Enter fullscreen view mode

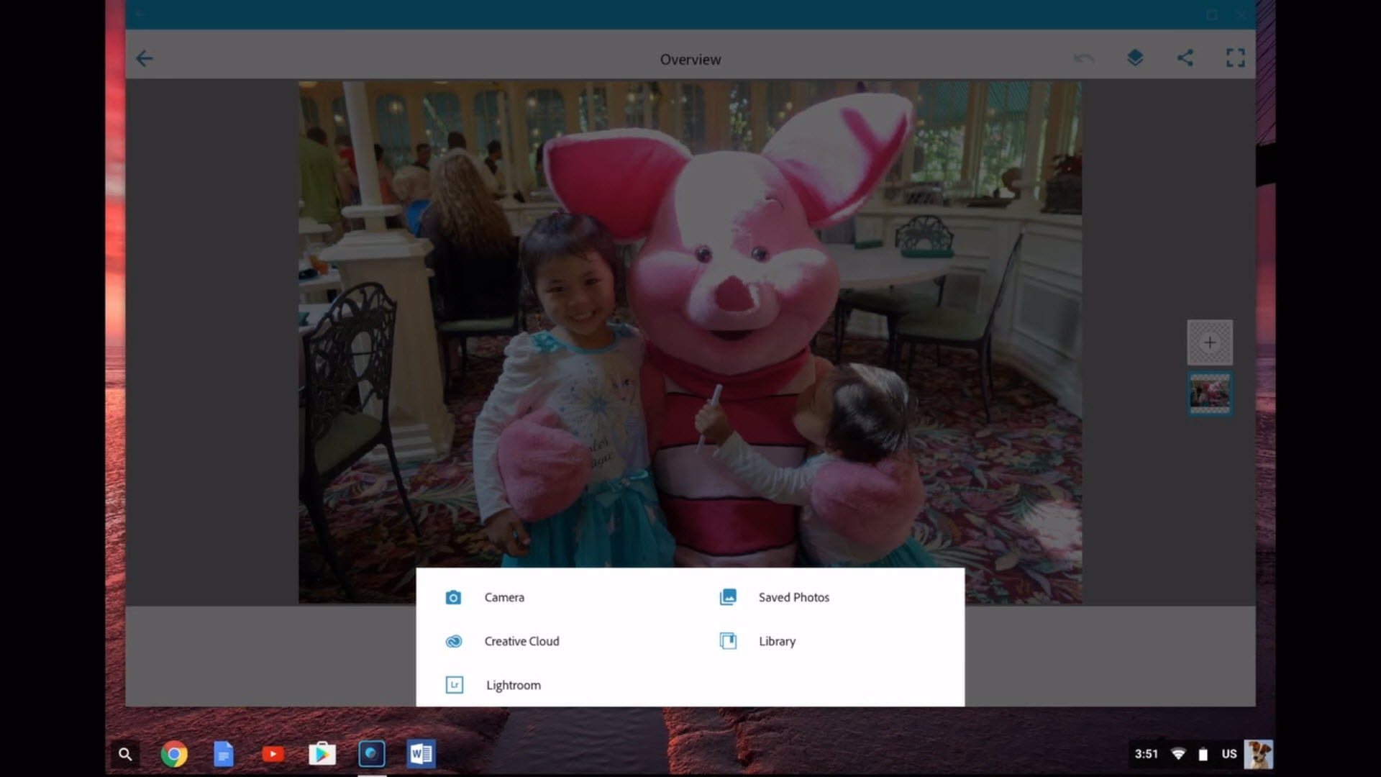[1236, 58]
